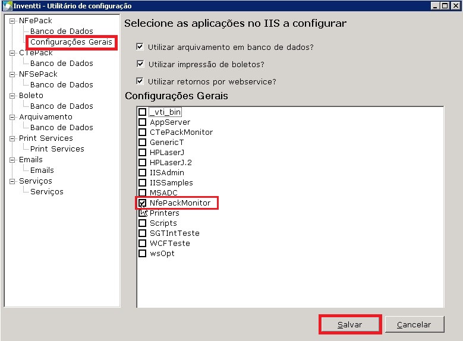This screenshot has width=463, height=341.
Task: Collapse the NFePack tree node
Action: tap(12, 21)
